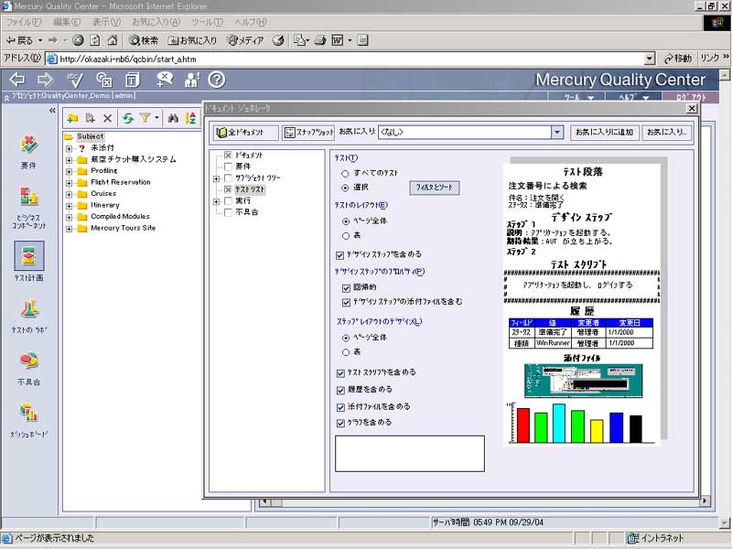Click the empty text box below checkboxes
732x549 pixels.
click(410, 454)
